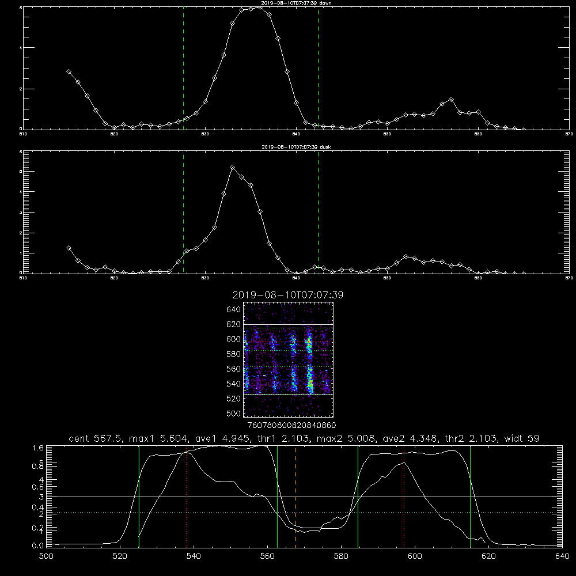Screen dimensions: 576x576
Task: Click the 'cent 567.5' value
Action: [95, 438]
